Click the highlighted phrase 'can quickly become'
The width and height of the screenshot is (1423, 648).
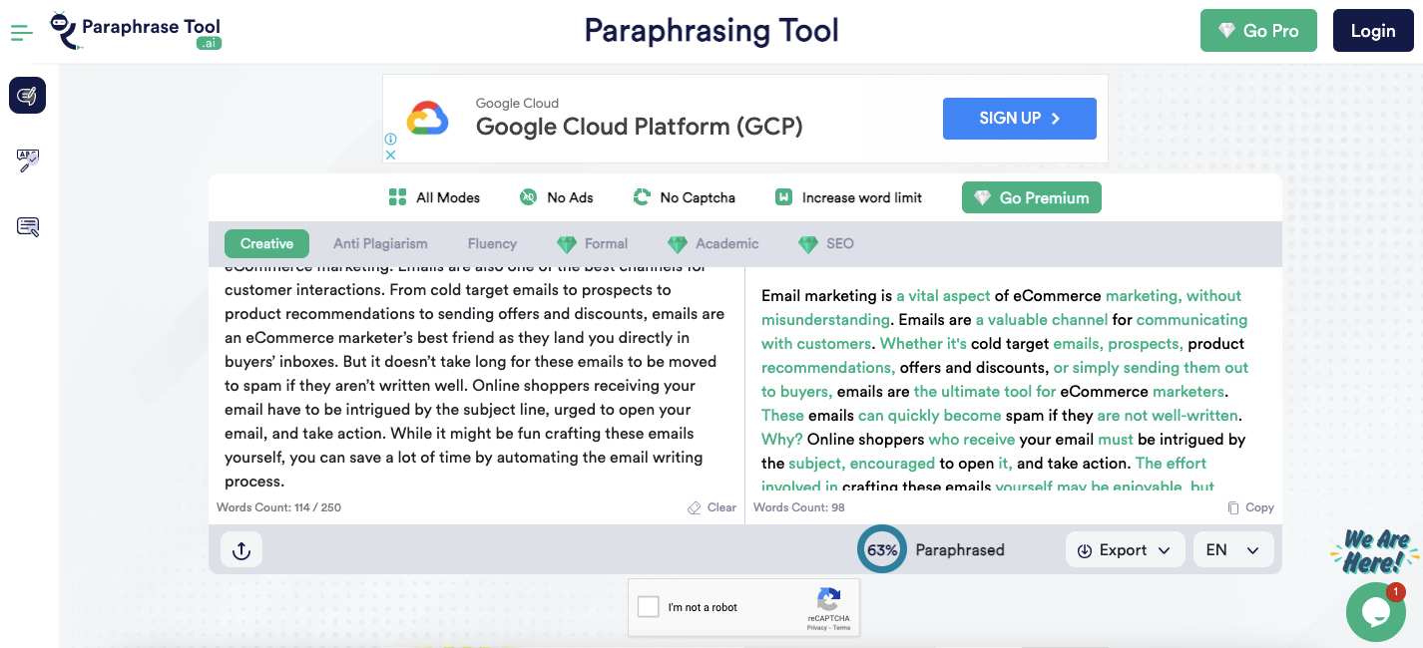tap(929, 416)
